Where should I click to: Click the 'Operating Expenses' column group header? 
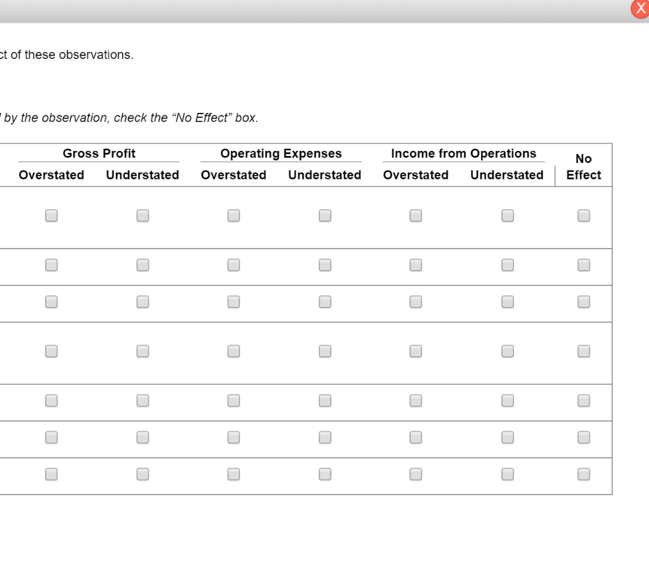tap(281, 153)
